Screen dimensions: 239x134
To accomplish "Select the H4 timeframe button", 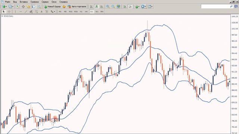I will pos(86,12).
